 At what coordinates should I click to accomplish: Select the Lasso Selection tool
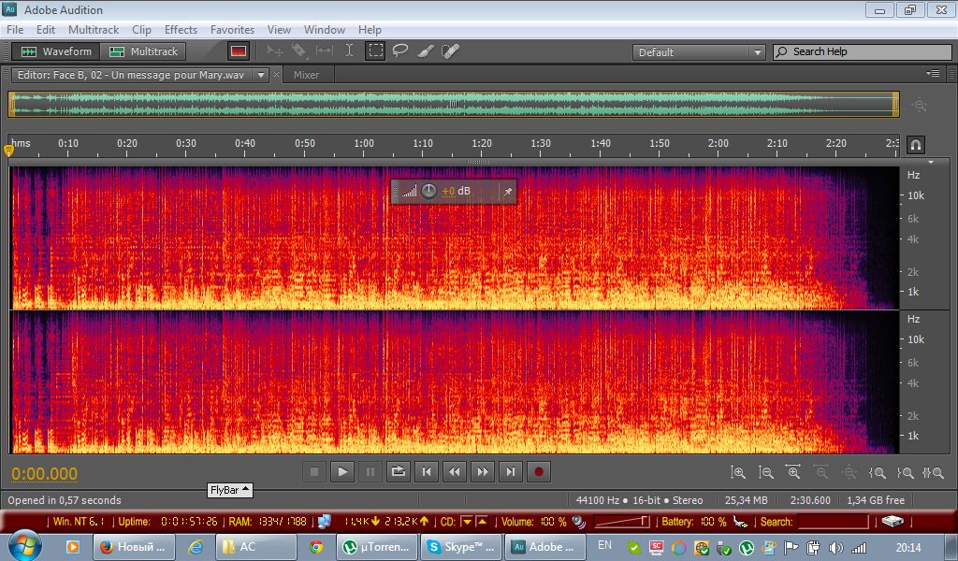pyautogui.click(x=400, y=51)
